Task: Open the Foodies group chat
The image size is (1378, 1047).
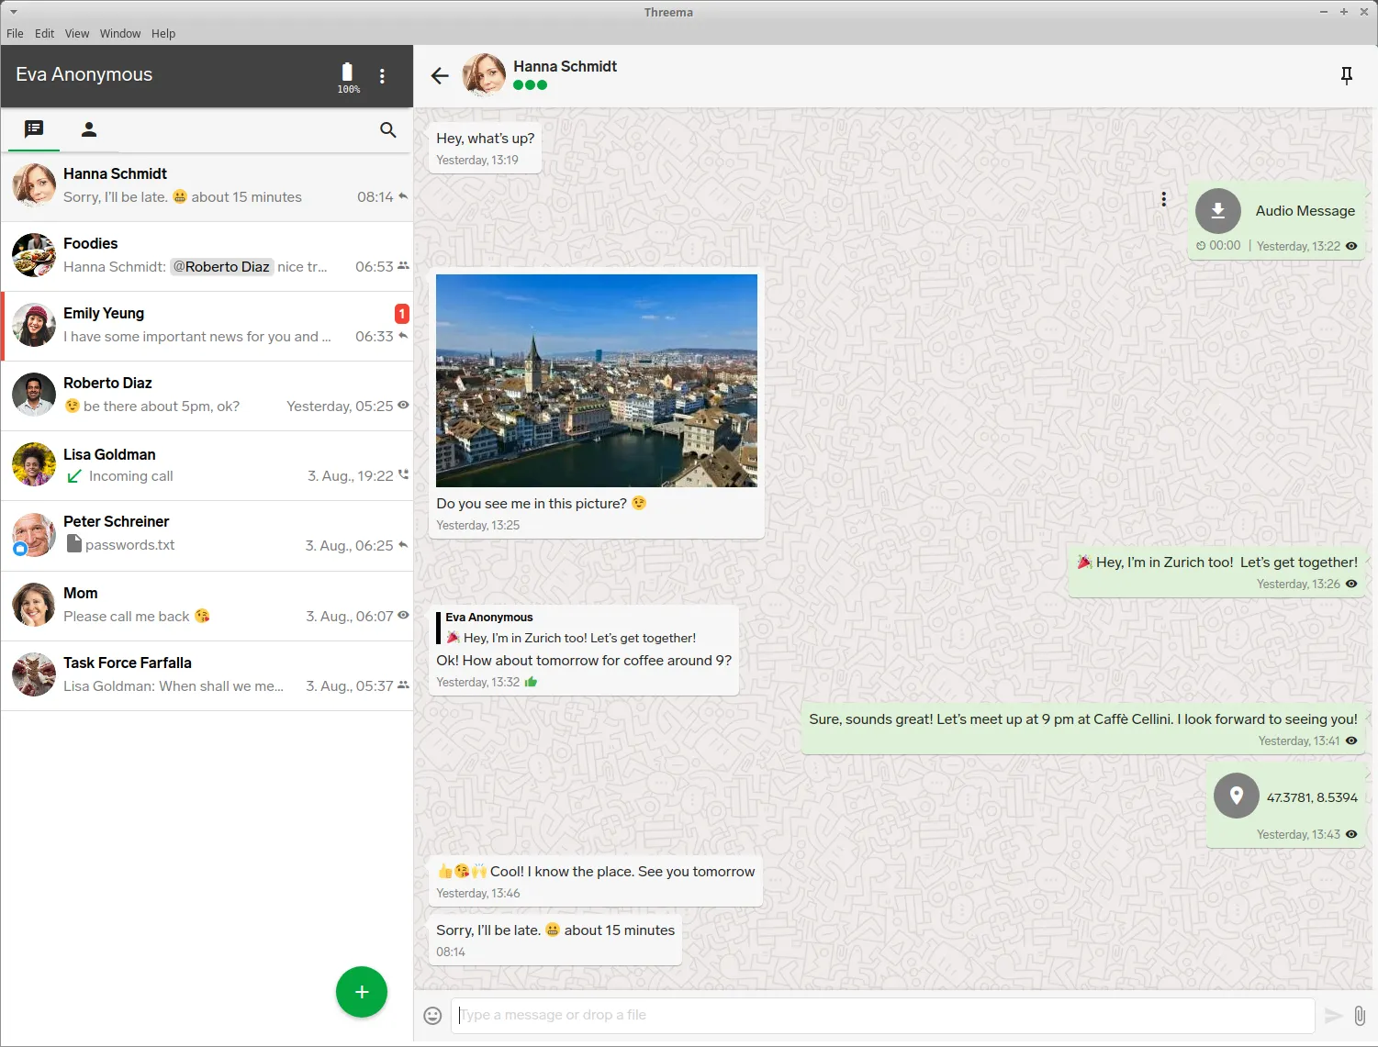Action: coord(207,256)
